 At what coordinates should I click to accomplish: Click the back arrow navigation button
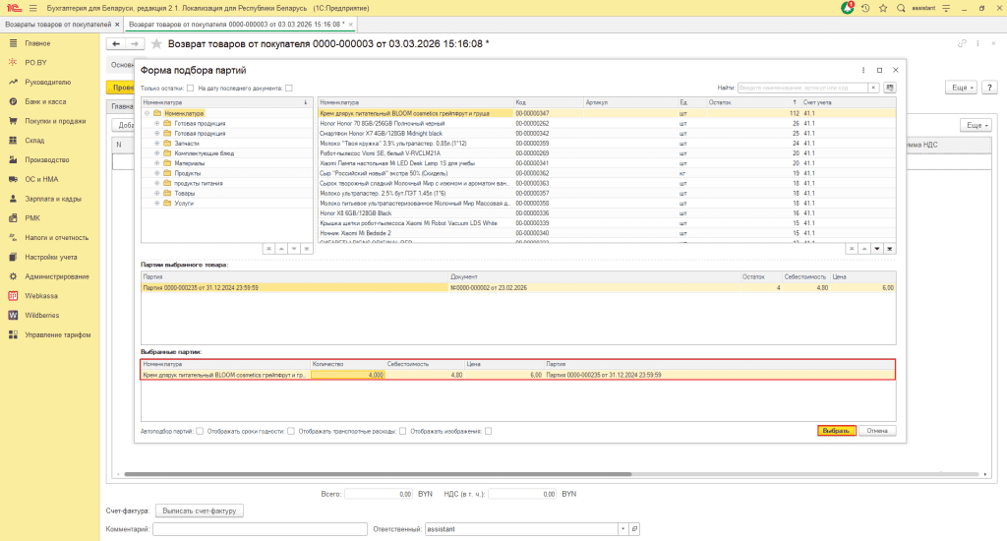115,44
